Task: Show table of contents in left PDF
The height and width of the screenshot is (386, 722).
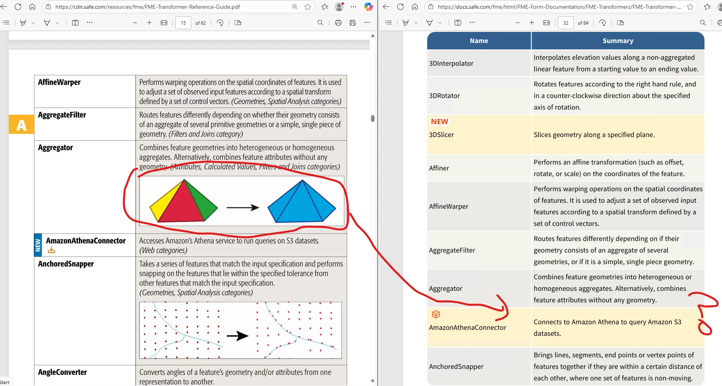Action: pos(6,23)
